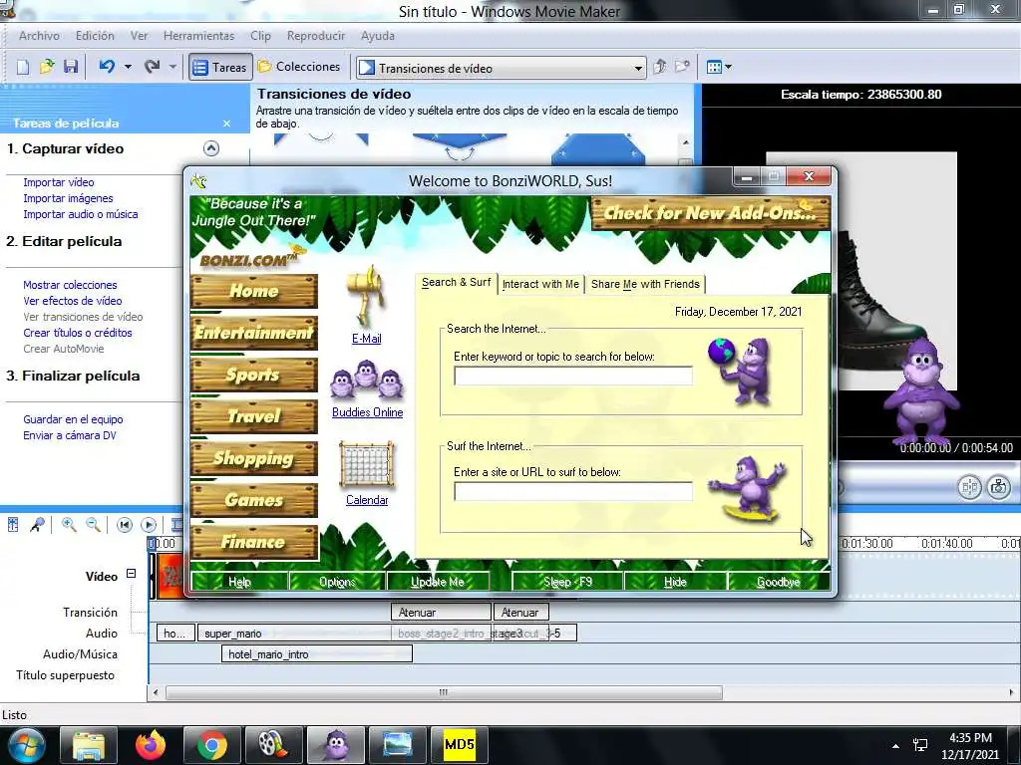Open Google Chrome from the taskbar
Screen dimensions: 1021x765
[212, 745]
